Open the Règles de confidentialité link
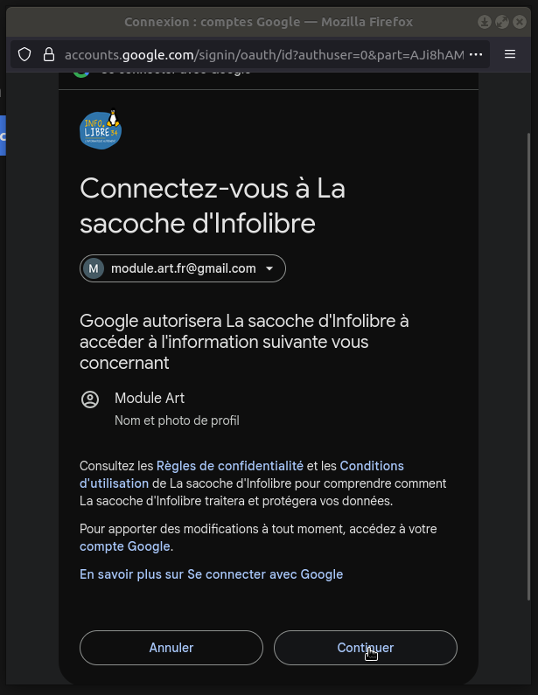The image size is (538, 695). [x=230, y=466]
